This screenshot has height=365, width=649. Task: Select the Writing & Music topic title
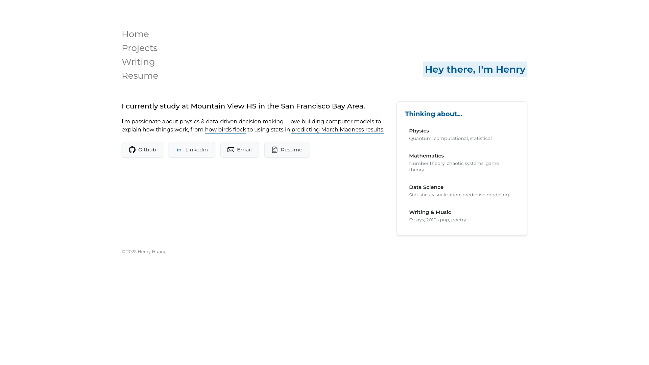coord(430,212)
